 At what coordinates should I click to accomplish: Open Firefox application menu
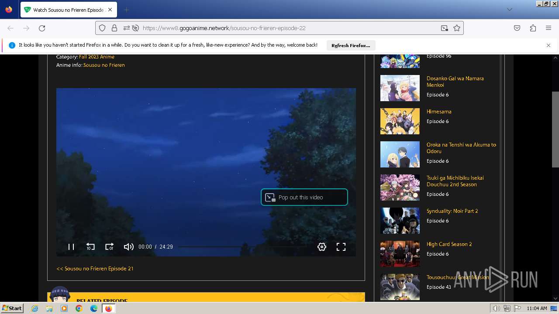click(x=549, y=28)
